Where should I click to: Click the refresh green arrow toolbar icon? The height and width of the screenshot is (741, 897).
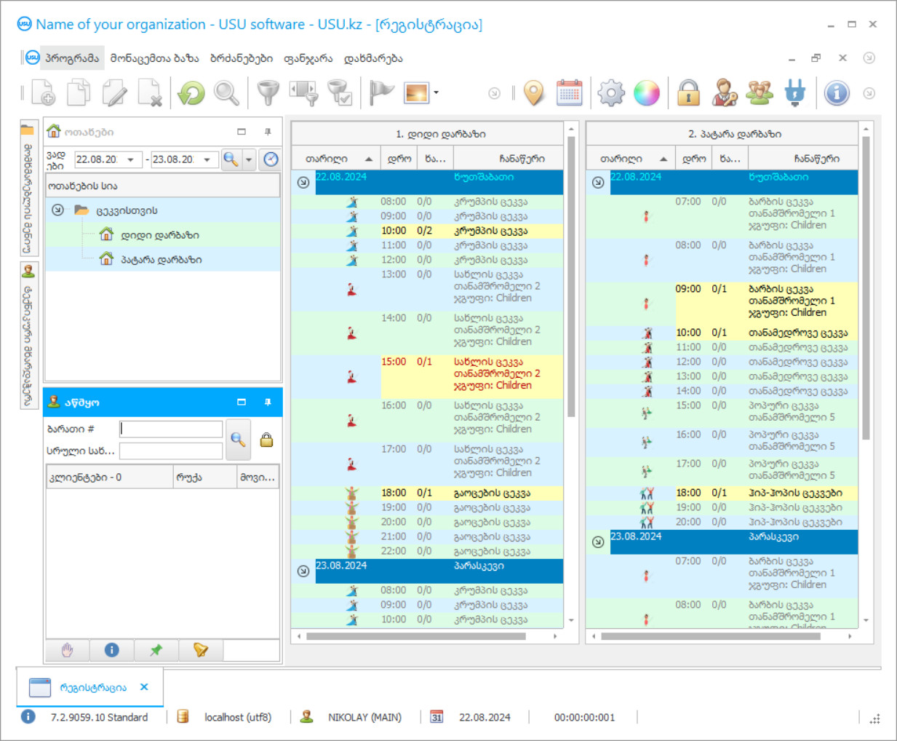click(191, 93)
